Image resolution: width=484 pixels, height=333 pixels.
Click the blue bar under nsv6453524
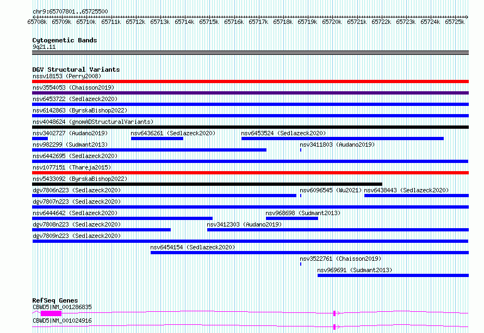pyautogui.click(x=343, y=139)
